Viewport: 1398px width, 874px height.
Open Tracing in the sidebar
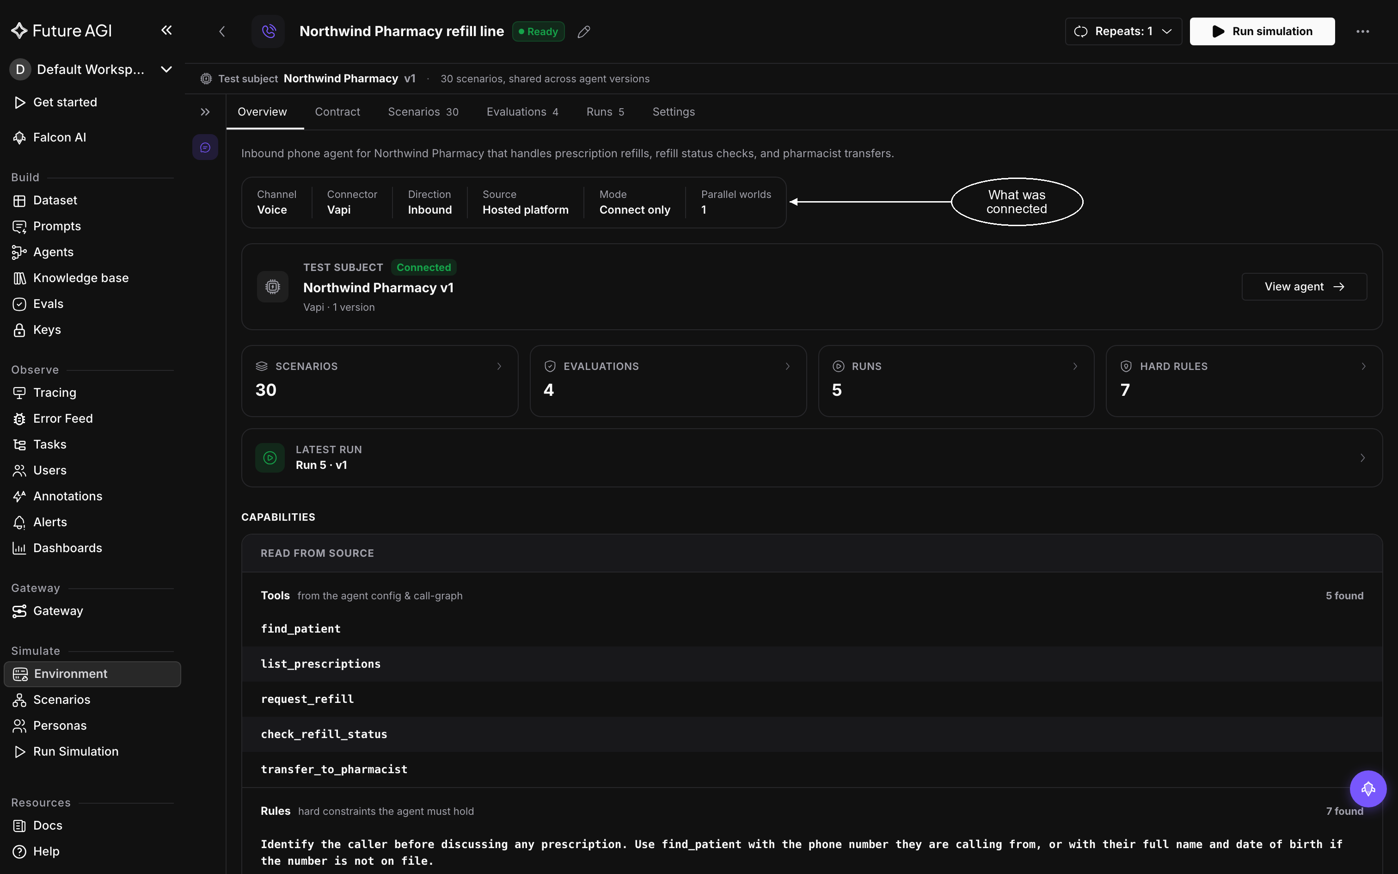tap(92, 393)
